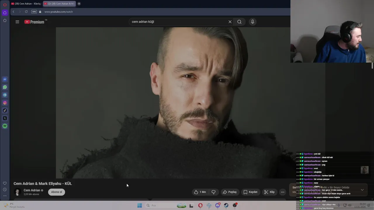The image size is (374, 210).
Task: Go back to previous page
Action: coord(13,12)
